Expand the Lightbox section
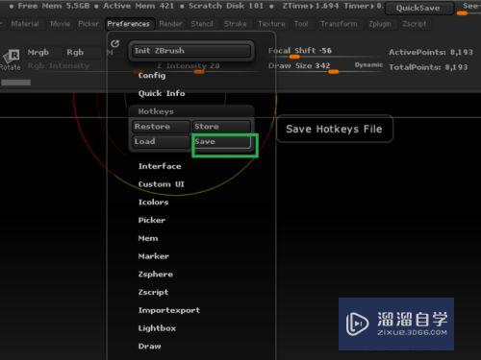481x360 pixels. click(x=157, y=328)
